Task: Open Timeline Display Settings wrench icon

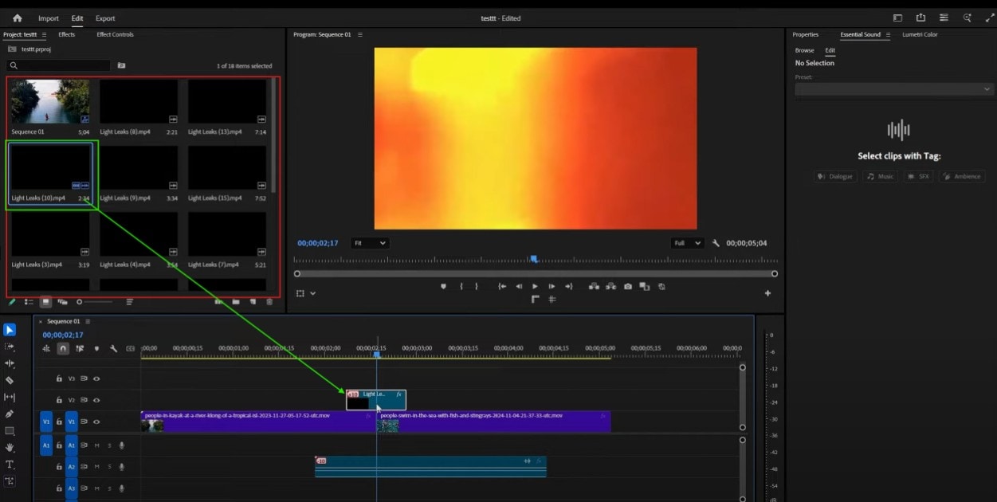Action: click(114, 348)
